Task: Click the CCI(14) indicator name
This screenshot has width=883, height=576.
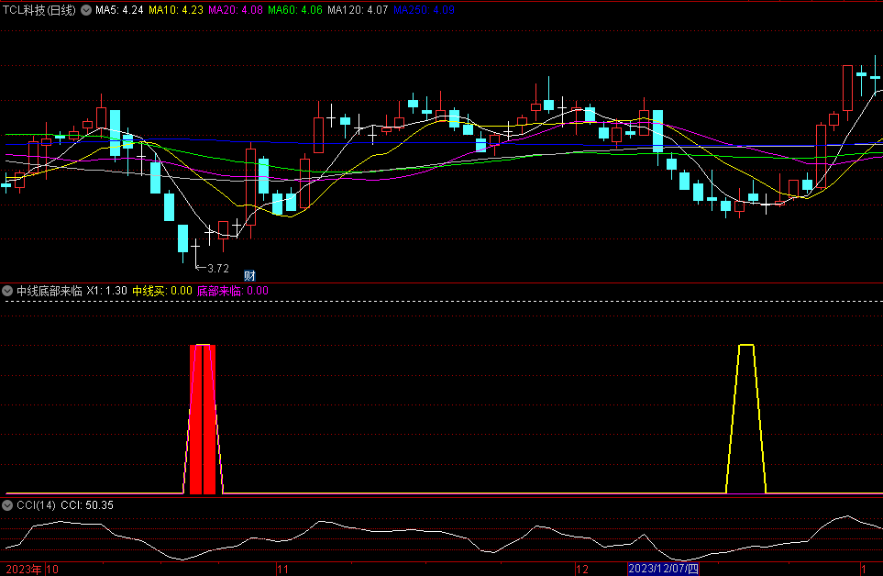Action: pos(36,505)
